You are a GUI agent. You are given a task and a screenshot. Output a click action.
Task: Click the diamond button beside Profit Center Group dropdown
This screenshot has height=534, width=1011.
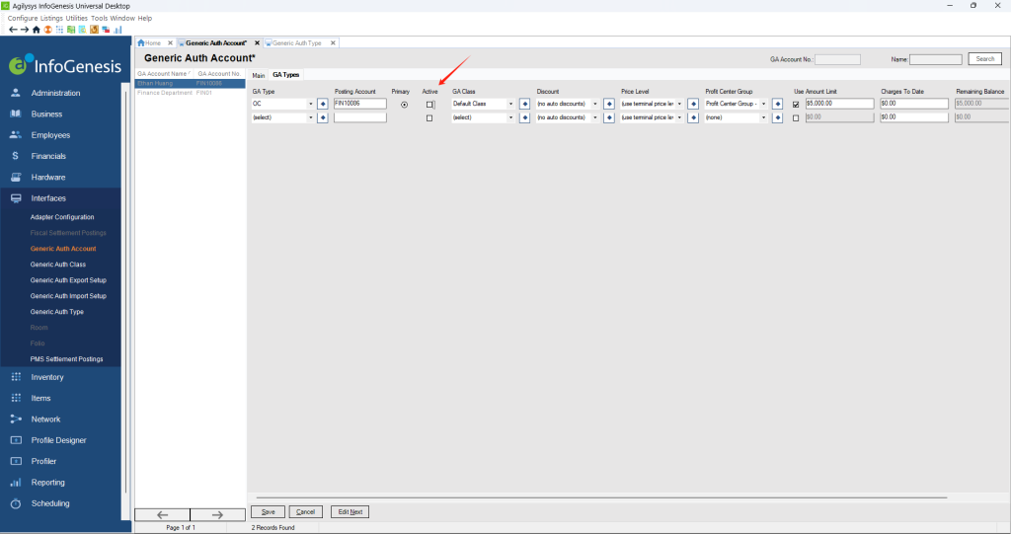tap(778, 104)
